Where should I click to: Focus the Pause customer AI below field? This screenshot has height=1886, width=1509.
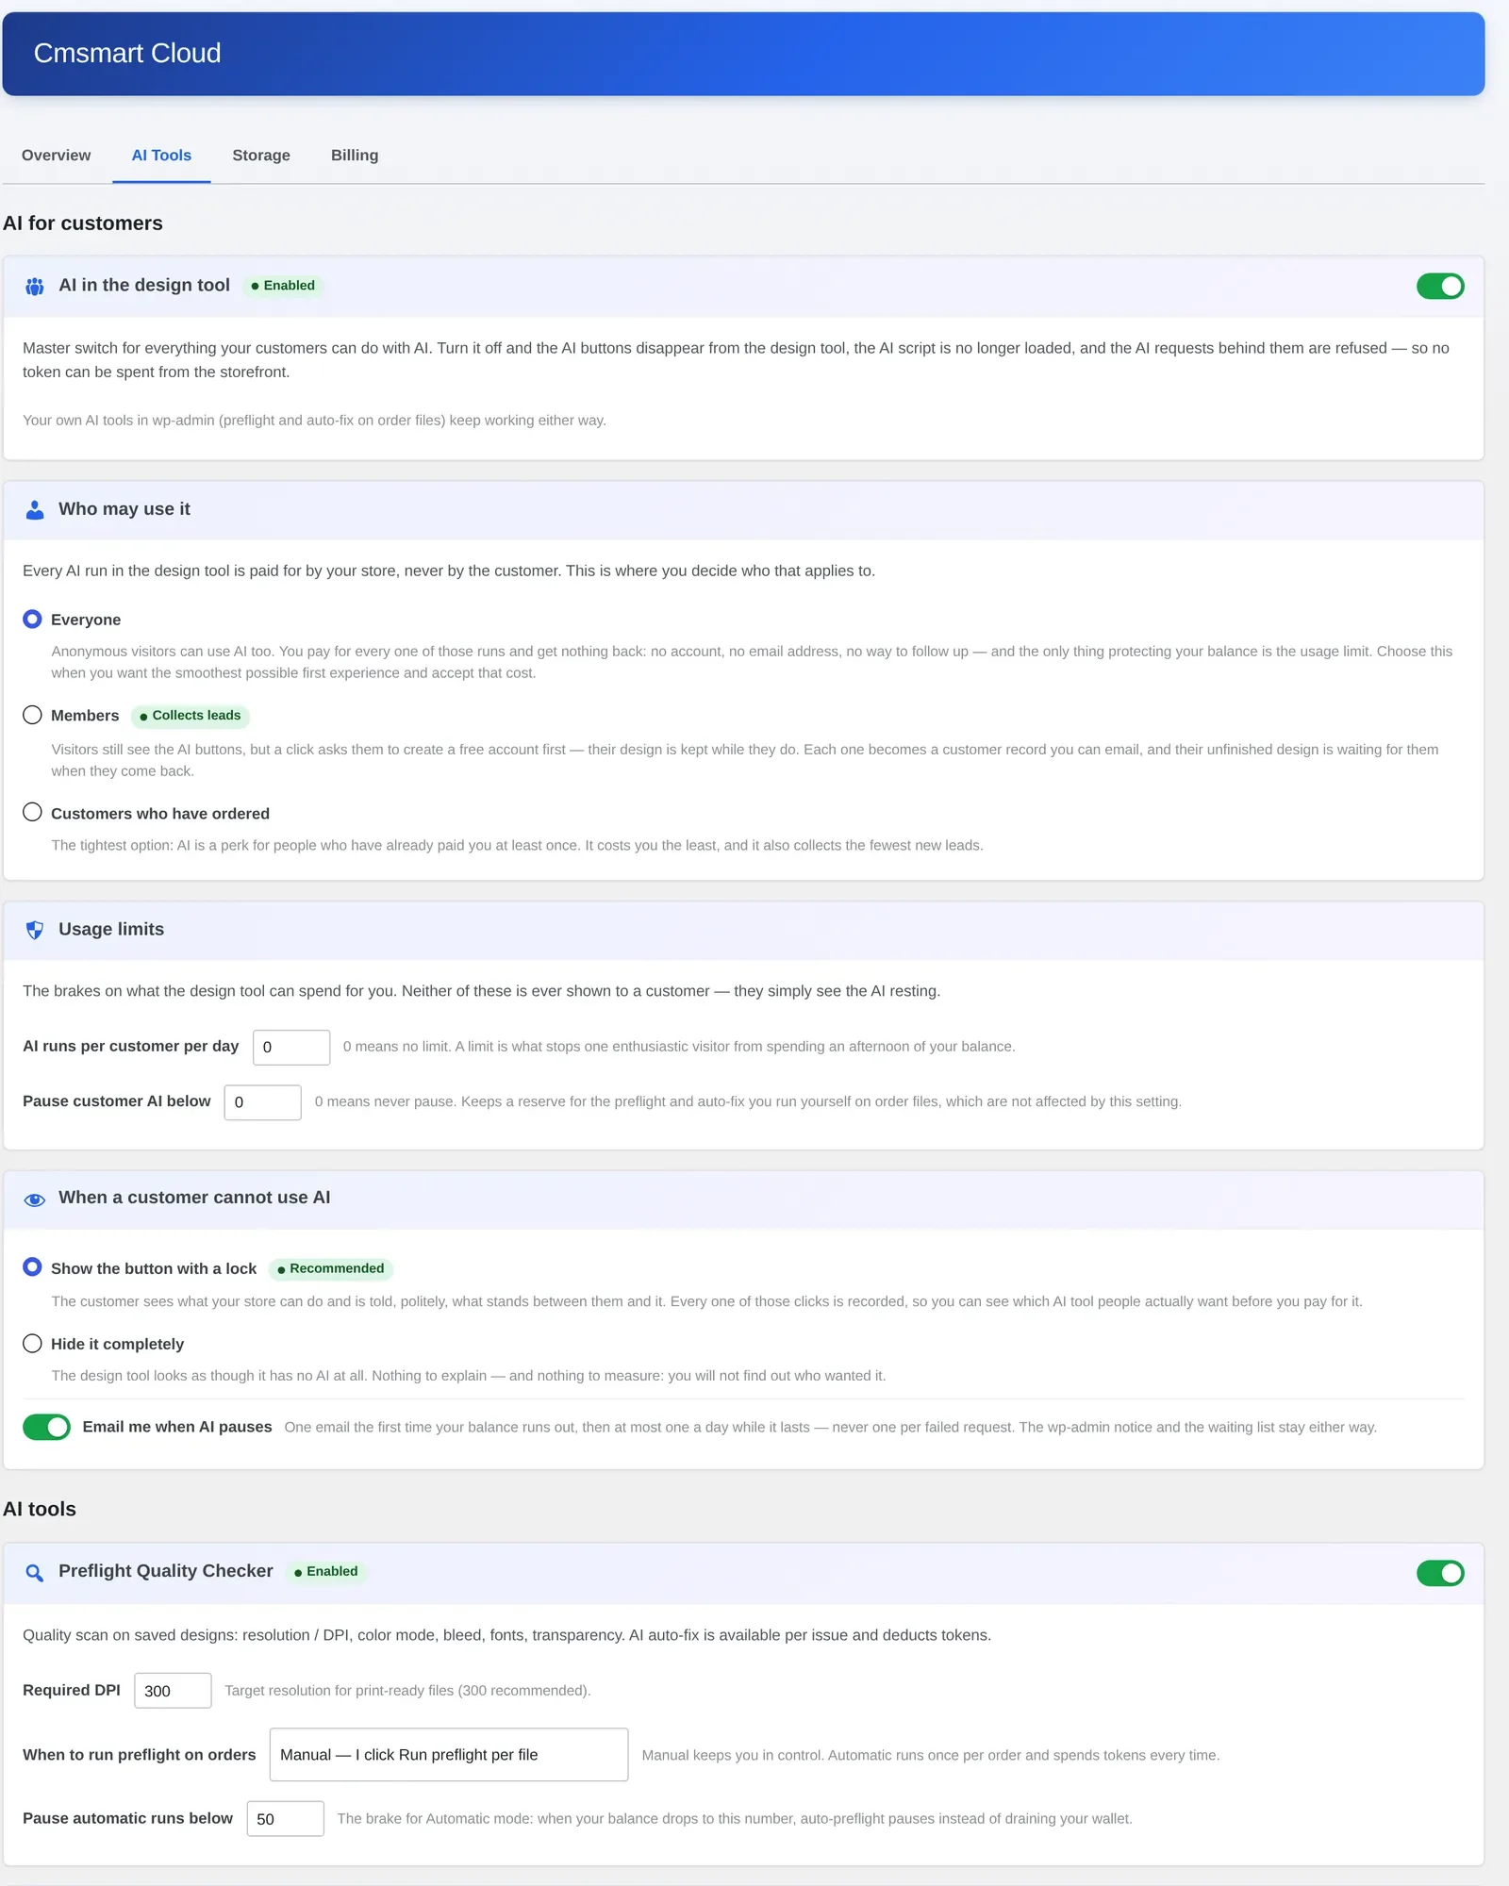click(262, 1102)
